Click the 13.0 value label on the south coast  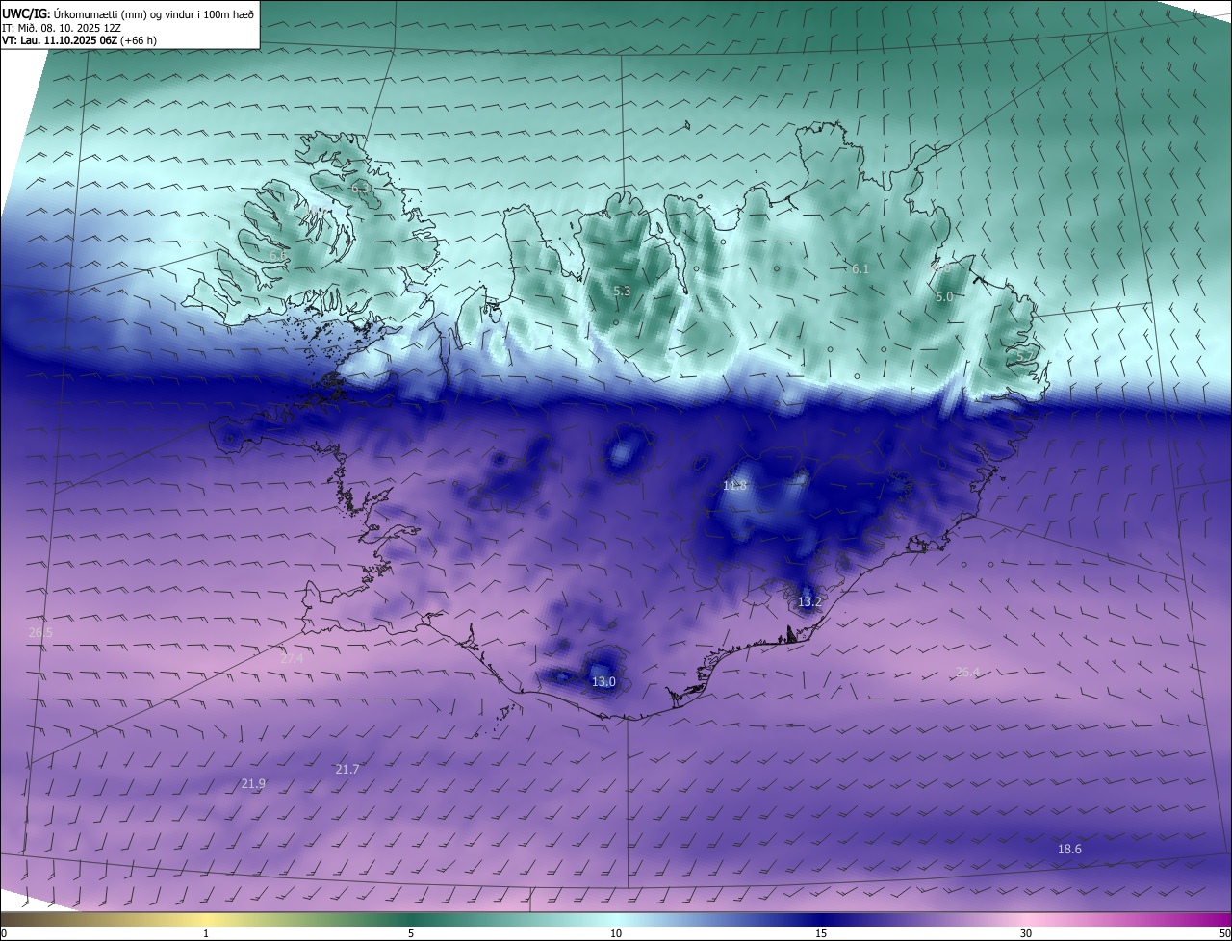603,682
